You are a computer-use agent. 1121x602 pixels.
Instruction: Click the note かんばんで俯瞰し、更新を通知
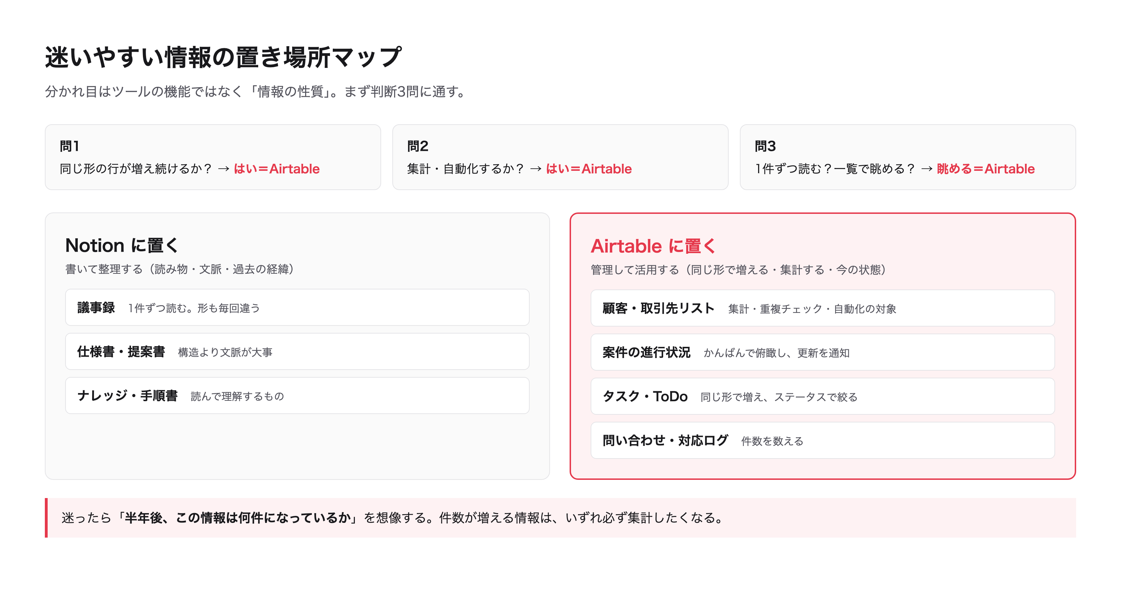pos(777,353)
